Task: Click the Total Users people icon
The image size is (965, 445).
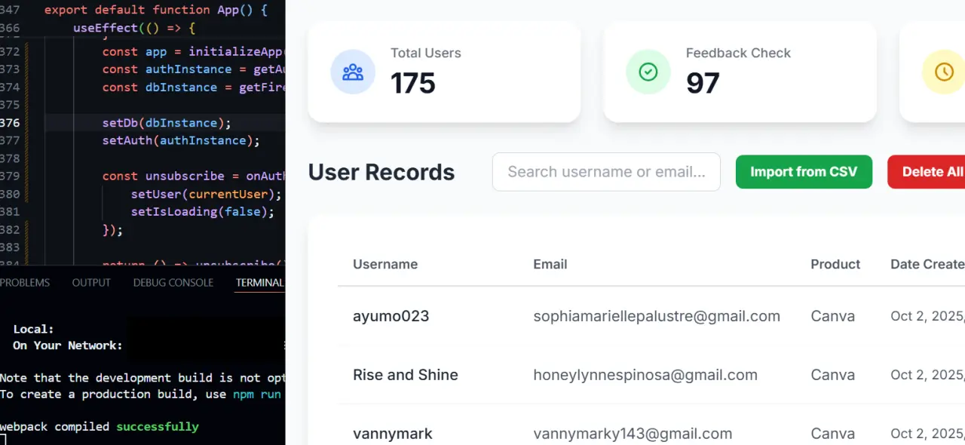Action: tap(353, 72)
